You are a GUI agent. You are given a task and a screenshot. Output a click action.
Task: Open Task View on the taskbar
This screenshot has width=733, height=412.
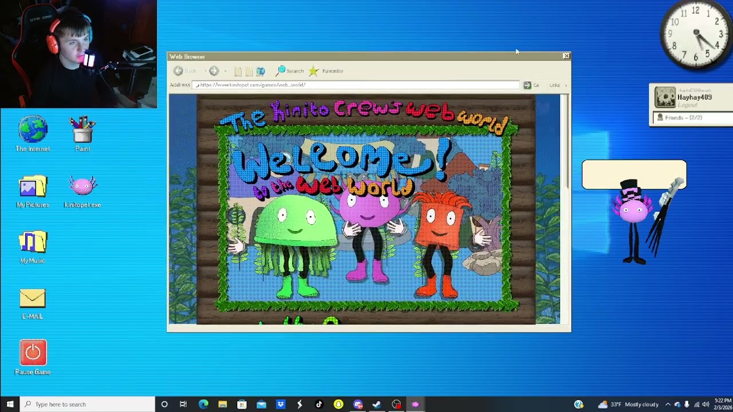183,405
